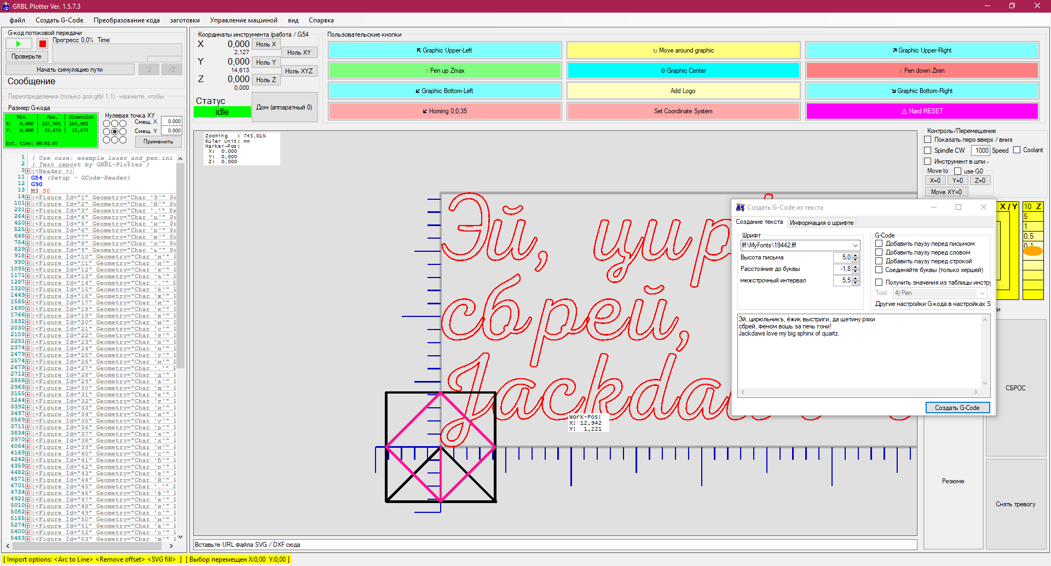Check 'Добавить паузу перед словом' option
1051x566 pixels.
879,252
